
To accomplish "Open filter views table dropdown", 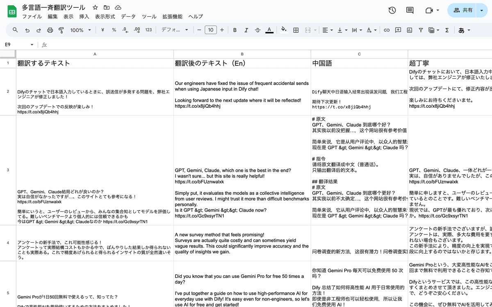I will pyautogui.click(x=433, y=30).
